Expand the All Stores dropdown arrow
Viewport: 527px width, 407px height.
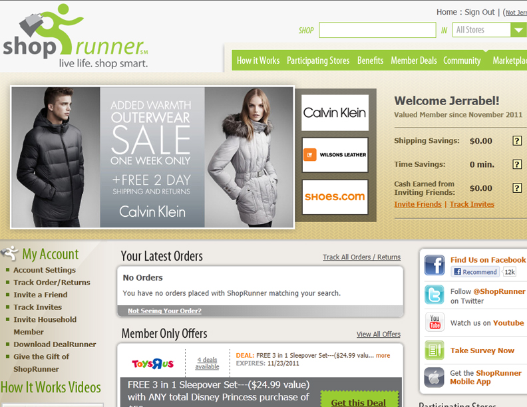click(518, 30)
